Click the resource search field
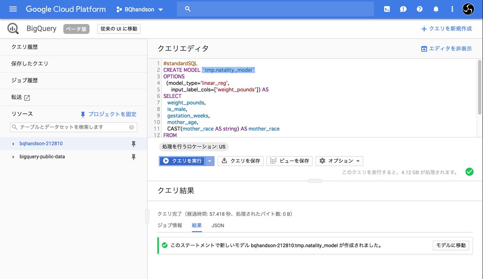Image resolution: width=483 pixels, height=279 pixels. pos(73,127)
